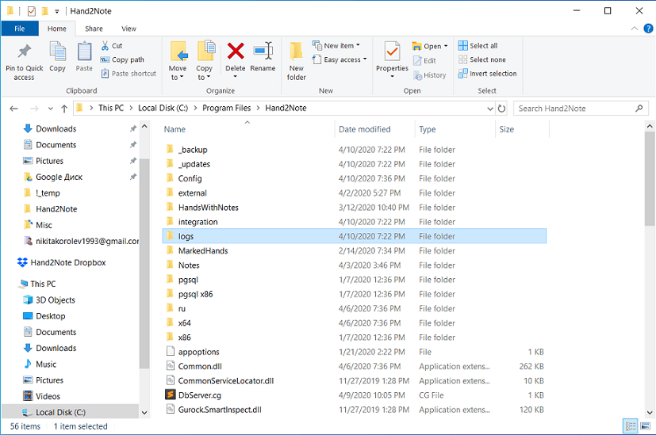
Task: Open the New item dropdown
Action: (x=336, y=45)
